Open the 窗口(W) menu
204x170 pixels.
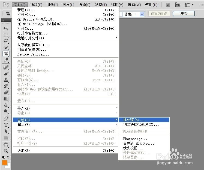point(134,5)
